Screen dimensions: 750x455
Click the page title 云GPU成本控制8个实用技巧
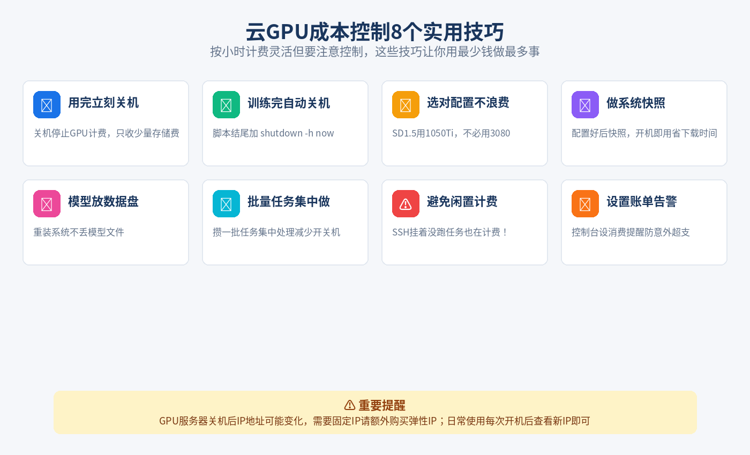click(375, 32)
